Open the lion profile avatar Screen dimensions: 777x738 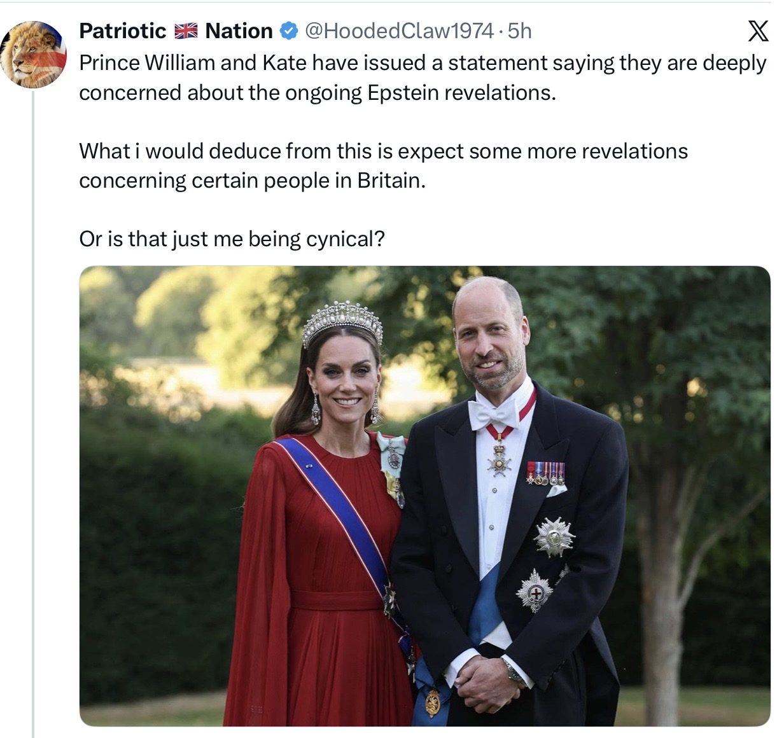tap(34, 54)
